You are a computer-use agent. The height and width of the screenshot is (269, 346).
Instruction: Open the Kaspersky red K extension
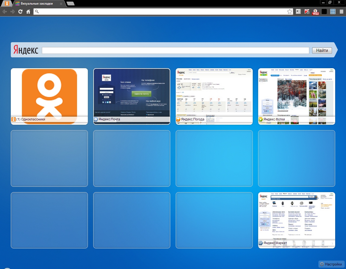point(307,11)
